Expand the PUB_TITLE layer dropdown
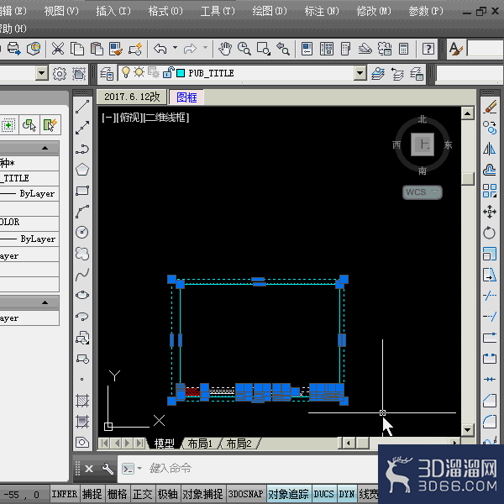The width and height of the screenshot is (504, 504). click(360, 73)
